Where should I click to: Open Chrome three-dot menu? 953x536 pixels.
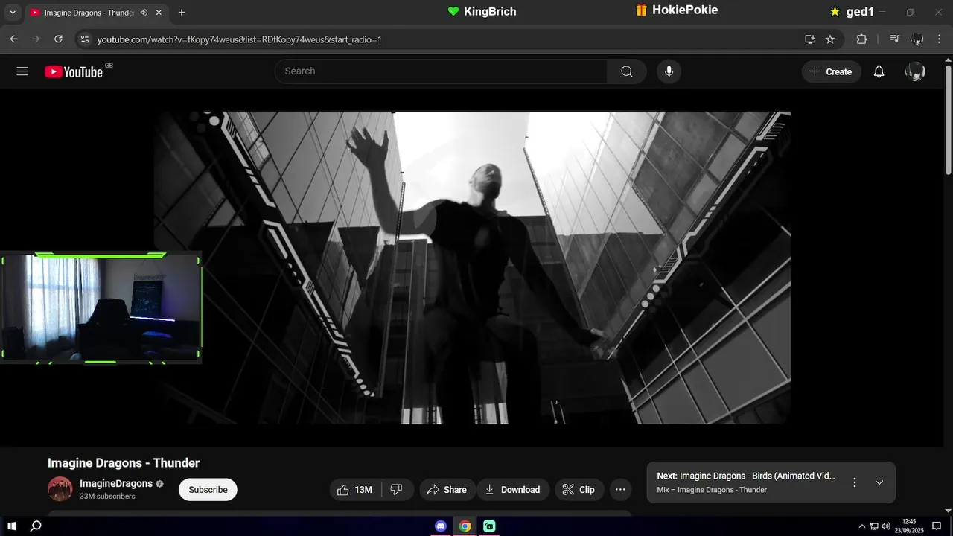[938, 39]
